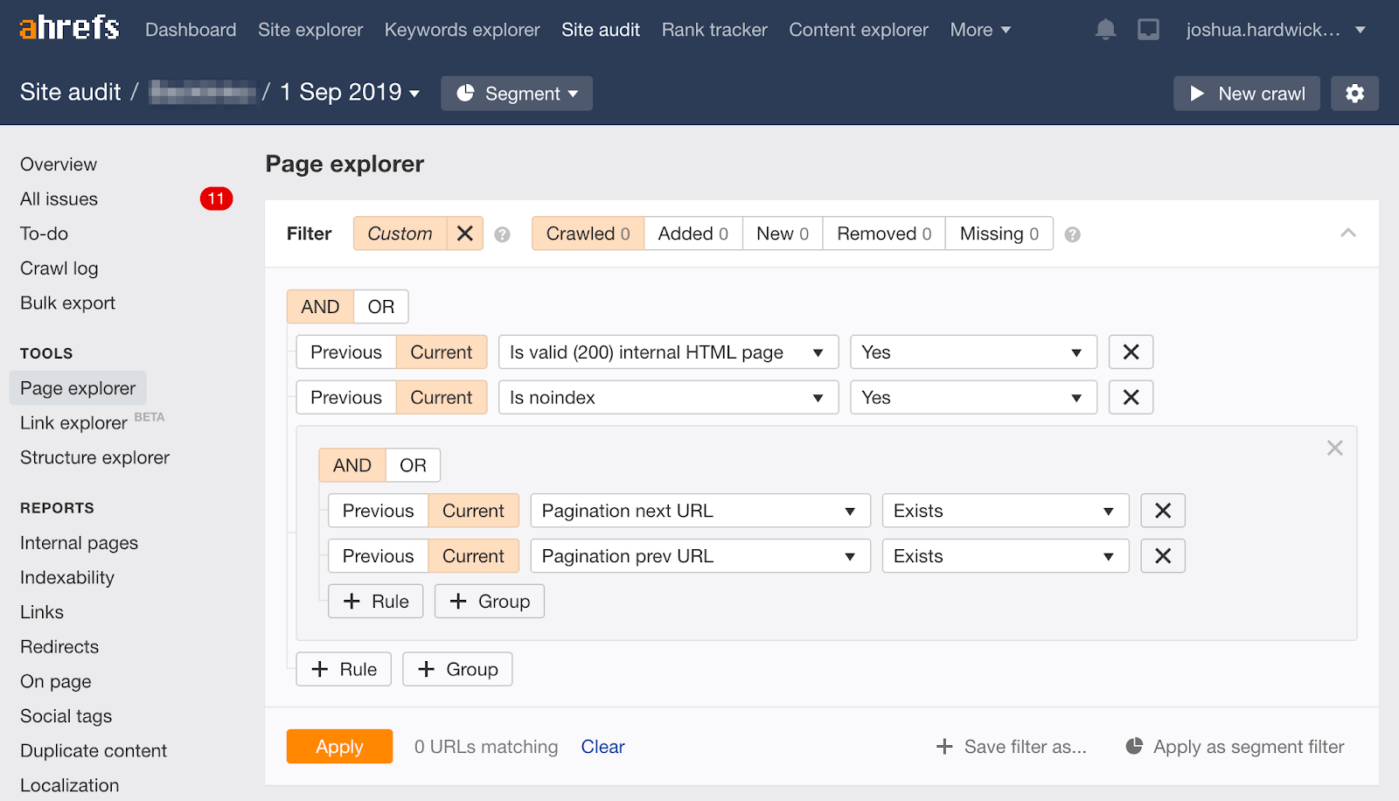1399x801 pixels.
Task: Set the first rule to Previous
Action: 345,352
